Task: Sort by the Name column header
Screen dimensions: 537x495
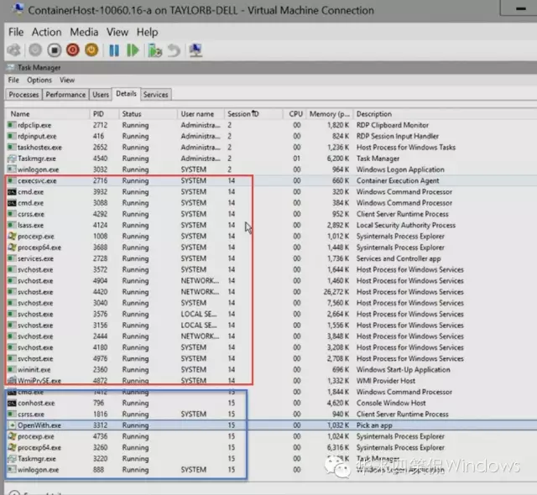Action: pyautogui.click(x=48, y=114)
